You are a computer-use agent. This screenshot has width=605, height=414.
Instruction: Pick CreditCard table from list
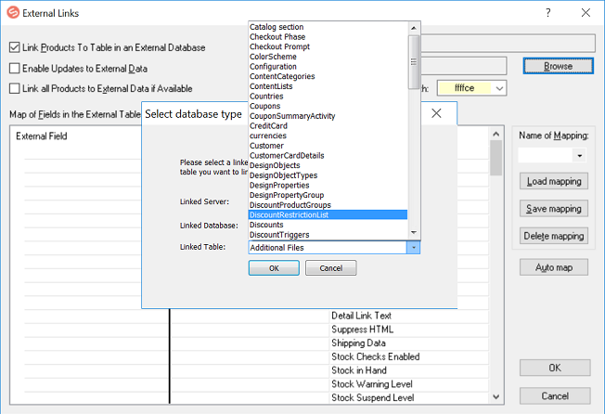tap(269, 125)
